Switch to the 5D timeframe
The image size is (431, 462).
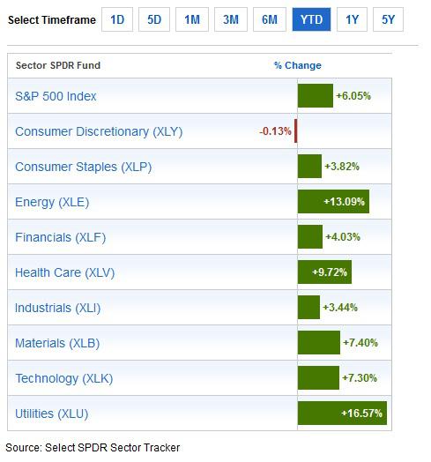[x=154, y=19]
